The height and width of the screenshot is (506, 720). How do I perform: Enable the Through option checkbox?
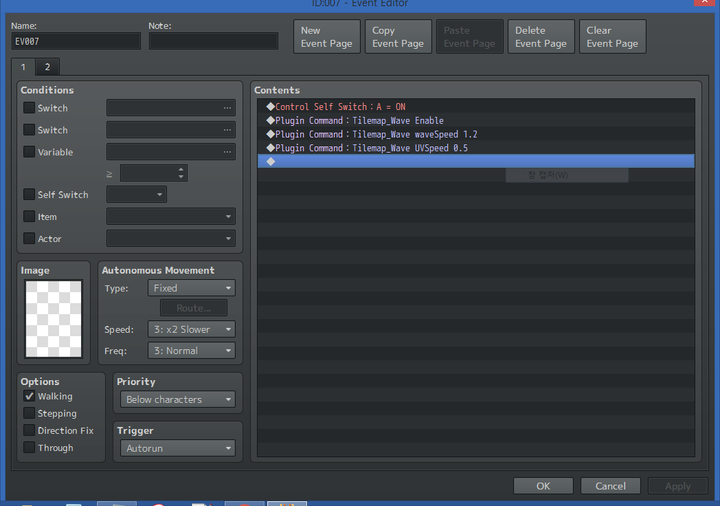pyautogui.click(x=29, y=448)
